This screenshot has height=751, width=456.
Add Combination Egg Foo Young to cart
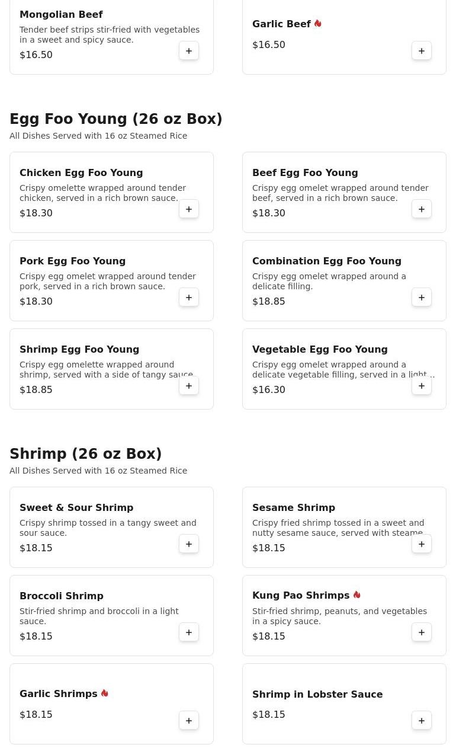422,298
